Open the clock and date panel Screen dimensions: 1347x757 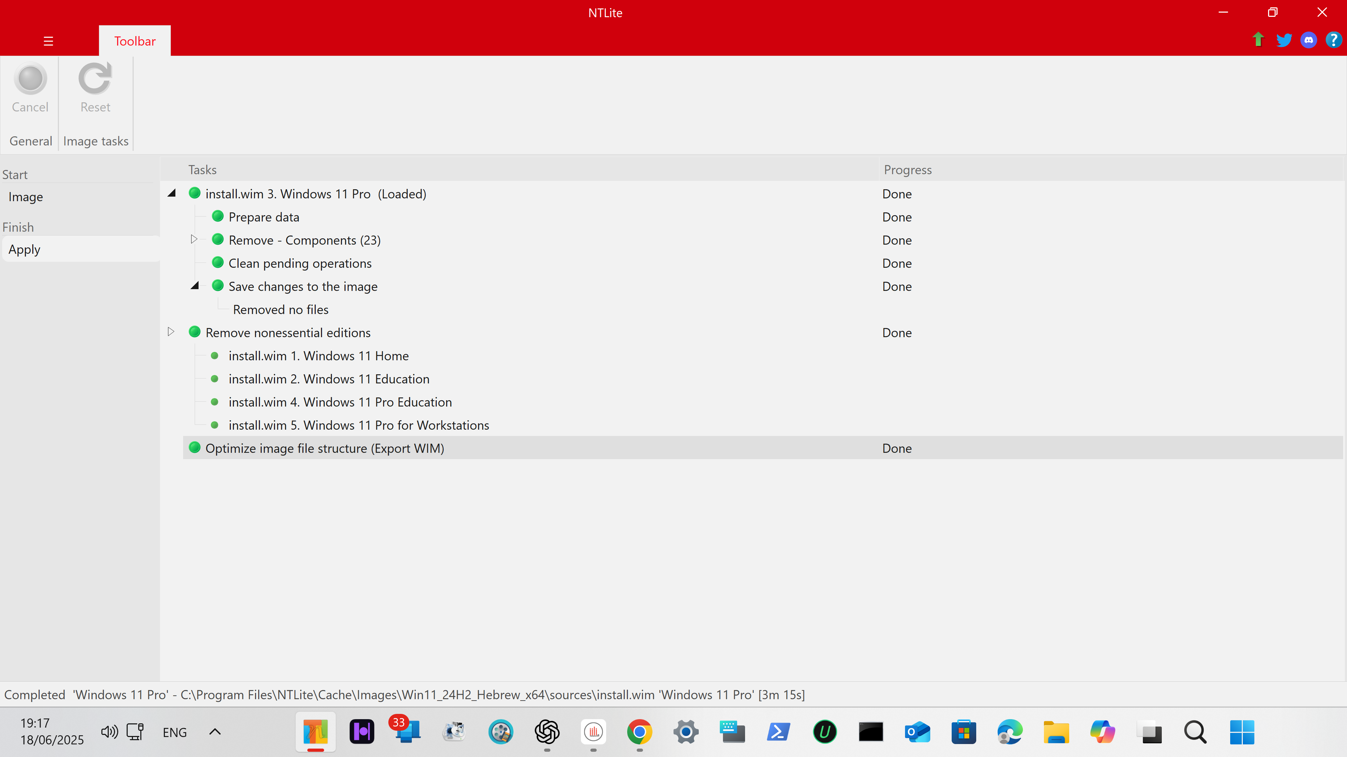[52, 731]
